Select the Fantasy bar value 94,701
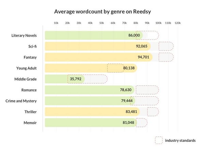 [143, 57]
